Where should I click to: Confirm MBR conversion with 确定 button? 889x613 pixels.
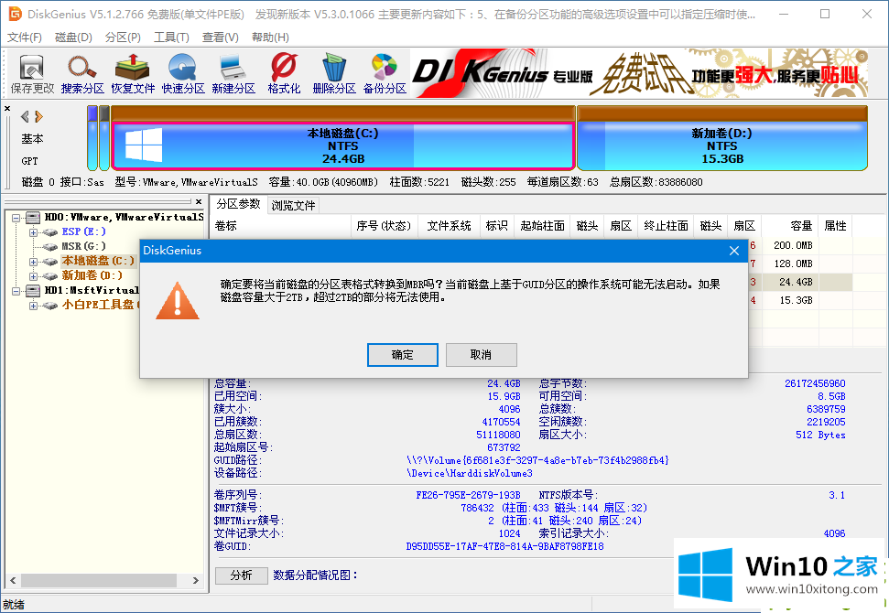403,355
